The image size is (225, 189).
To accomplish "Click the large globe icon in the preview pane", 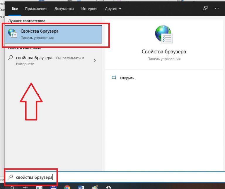I will pos(163,34).
